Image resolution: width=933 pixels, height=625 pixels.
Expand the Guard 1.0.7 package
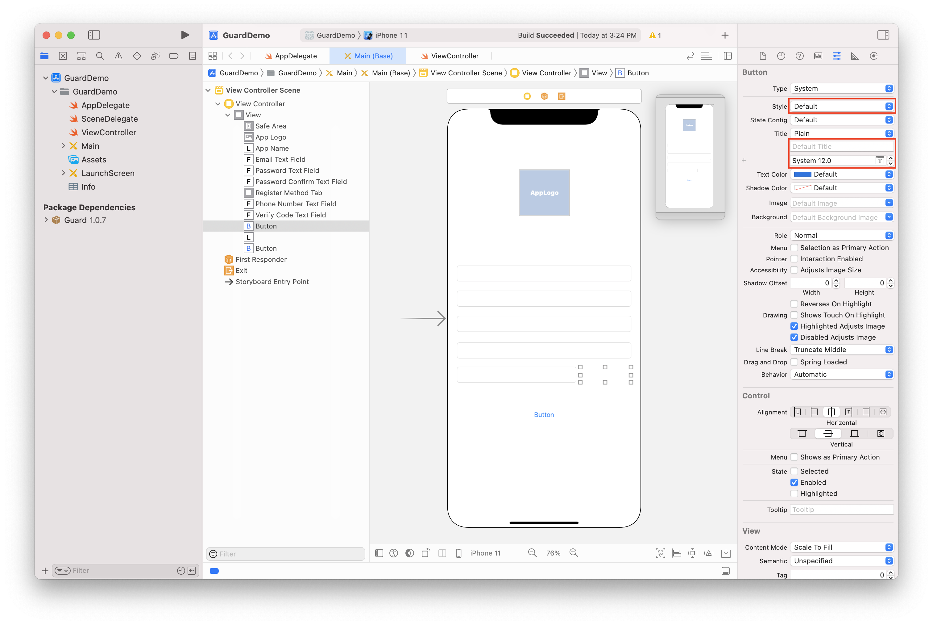pos(46,220)
